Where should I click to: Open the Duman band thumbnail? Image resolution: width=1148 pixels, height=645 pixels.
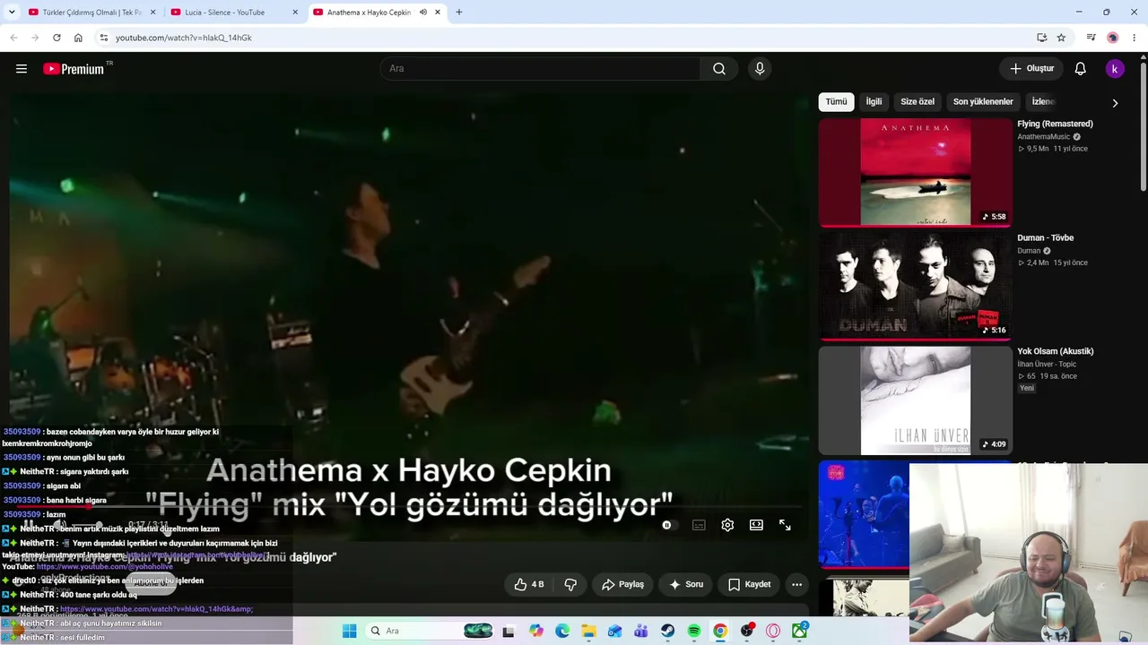(915, 286)
